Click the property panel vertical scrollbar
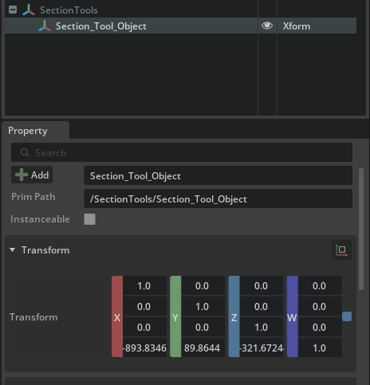Screen dimensions: 370x385 [361, 230]
